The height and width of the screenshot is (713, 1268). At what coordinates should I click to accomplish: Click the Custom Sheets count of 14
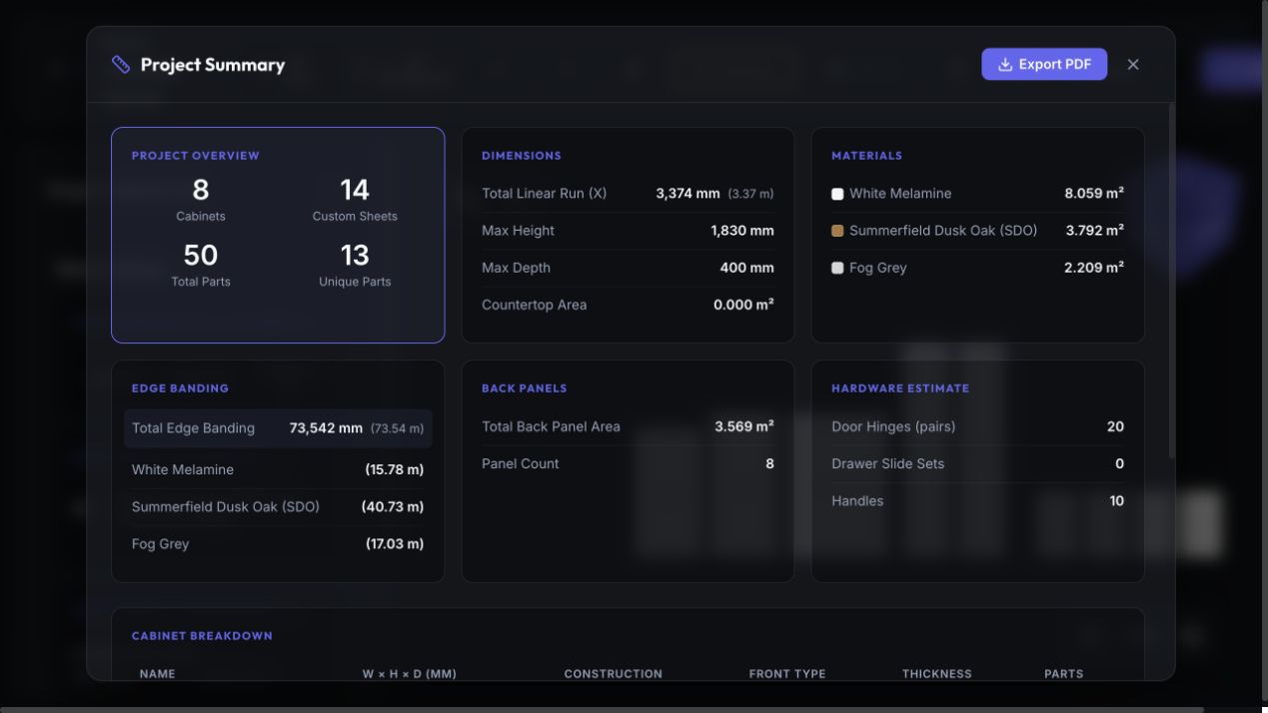(355, 190)
